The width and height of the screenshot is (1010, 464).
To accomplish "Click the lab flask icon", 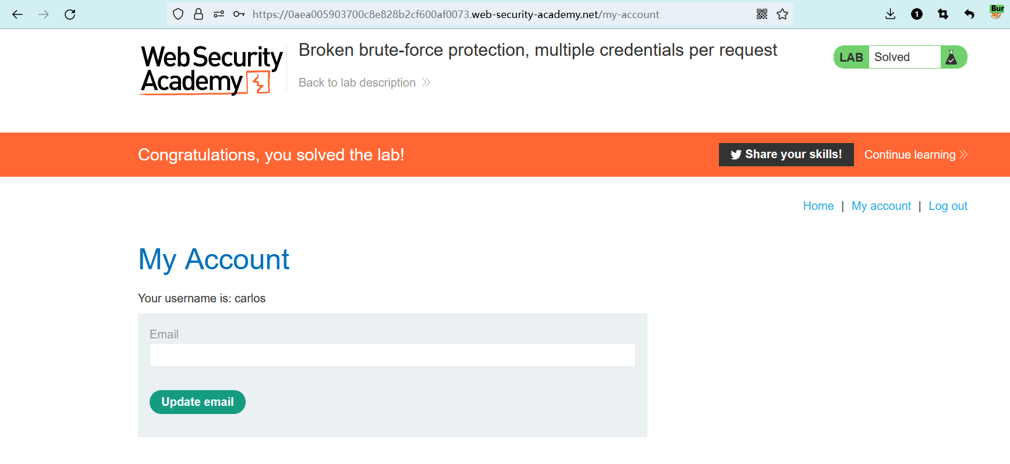I will [951, 57].
